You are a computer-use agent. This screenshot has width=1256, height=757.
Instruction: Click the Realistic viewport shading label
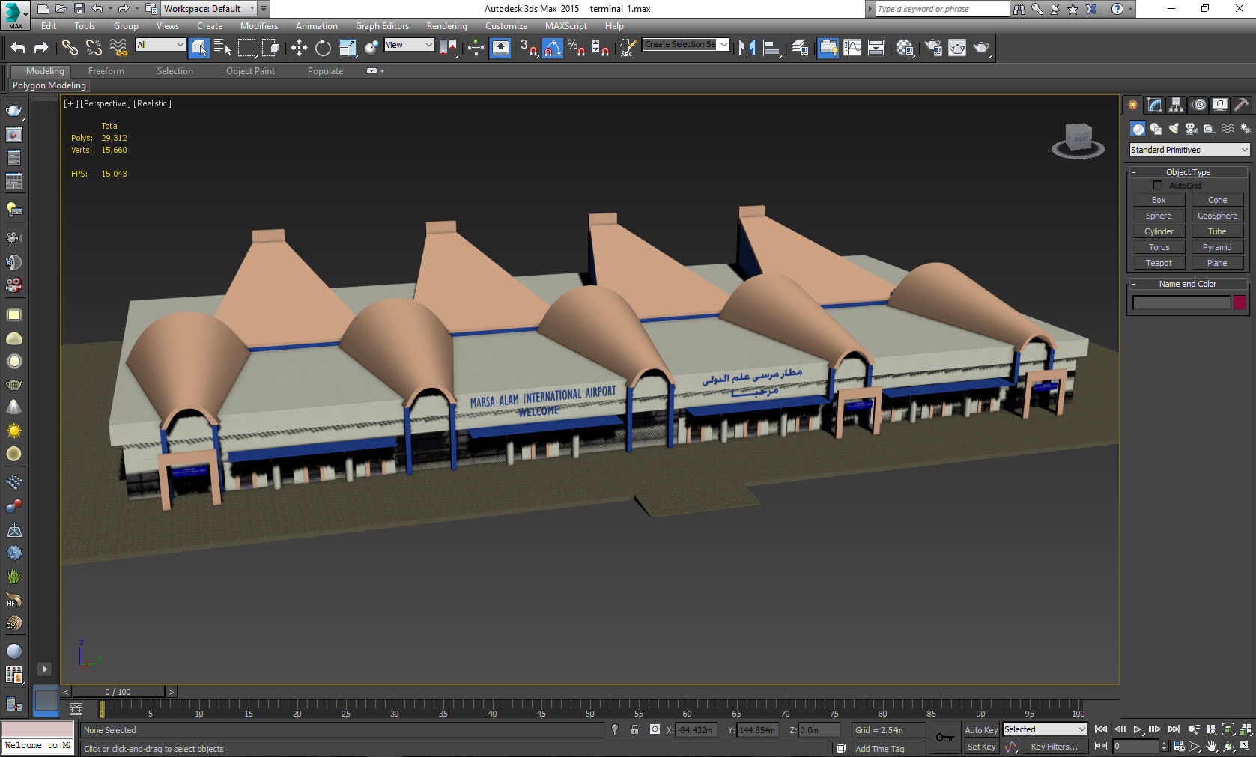(x=152, y=103)
